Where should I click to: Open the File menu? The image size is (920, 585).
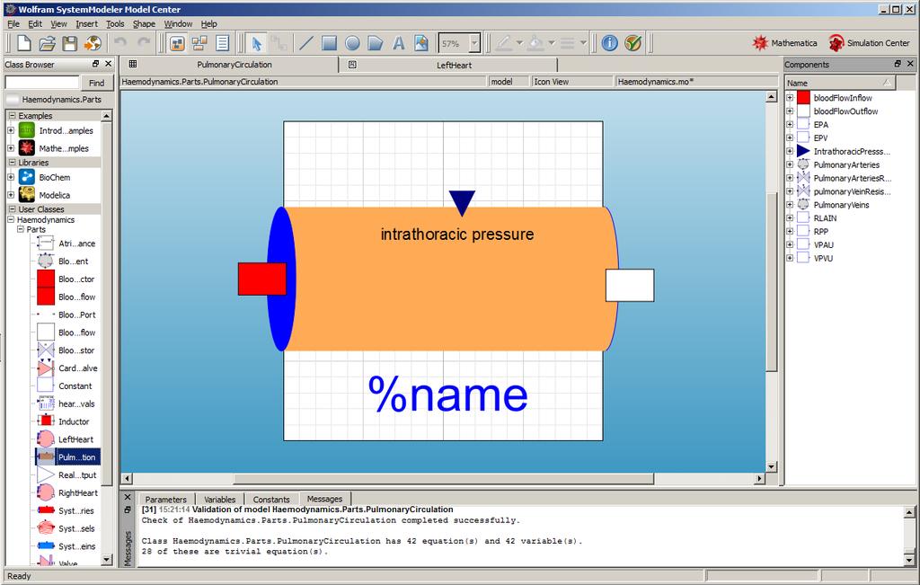tap(13, 24)
